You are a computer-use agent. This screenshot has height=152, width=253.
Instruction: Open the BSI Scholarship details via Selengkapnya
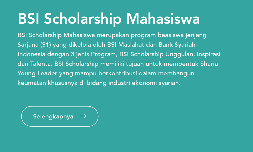[59, 116]
